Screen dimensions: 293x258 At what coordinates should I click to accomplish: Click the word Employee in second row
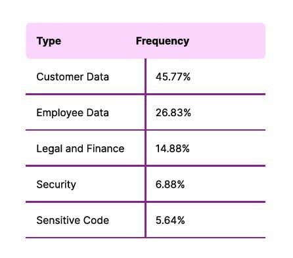60,113
